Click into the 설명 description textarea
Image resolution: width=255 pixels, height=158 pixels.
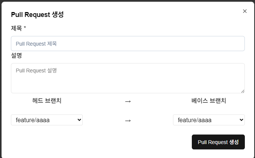pyautogui.click(x=128, y=78)
